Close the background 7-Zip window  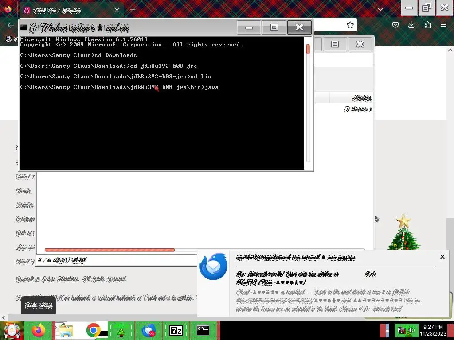pos(360,44)
